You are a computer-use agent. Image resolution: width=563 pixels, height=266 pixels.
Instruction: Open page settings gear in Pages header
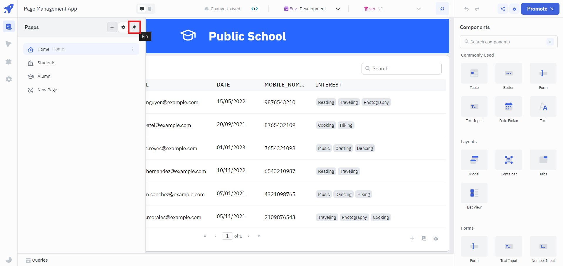[123, 27]
